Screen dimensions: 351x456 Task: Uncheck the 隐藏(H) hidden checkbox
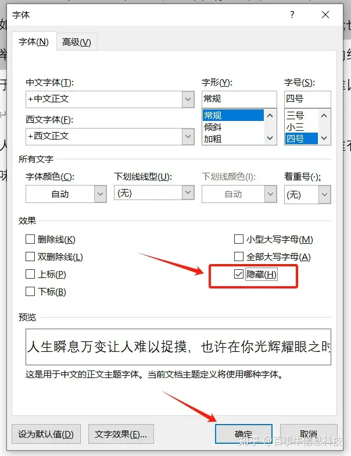tap(238, 274)
